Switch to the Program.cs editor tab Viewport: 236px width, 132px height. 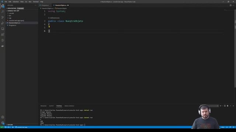(x=45, y=5)
